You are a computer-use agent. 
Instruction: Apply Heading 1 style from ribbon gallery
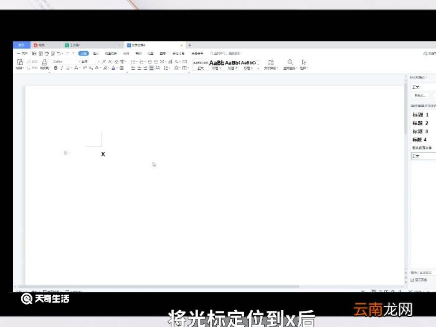pos(217,65)
